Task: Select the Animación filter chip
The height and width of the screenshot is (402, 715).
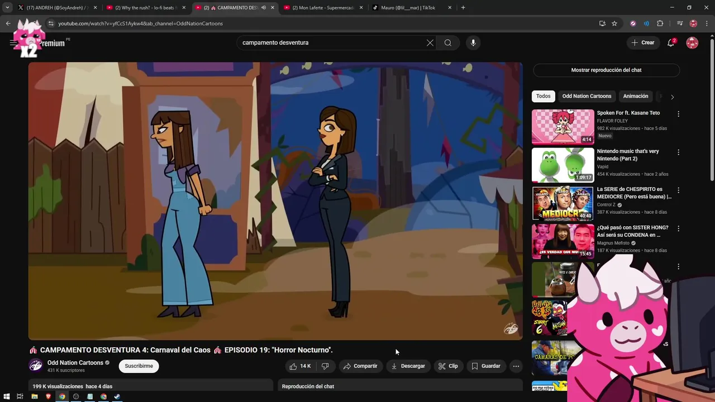Action: pyautogui.click(x=636, y=96)
